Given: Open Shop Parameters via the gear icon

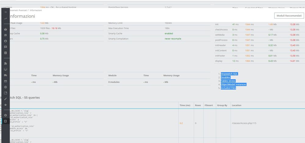Looking at the screenshot, I should click(5, 115).
